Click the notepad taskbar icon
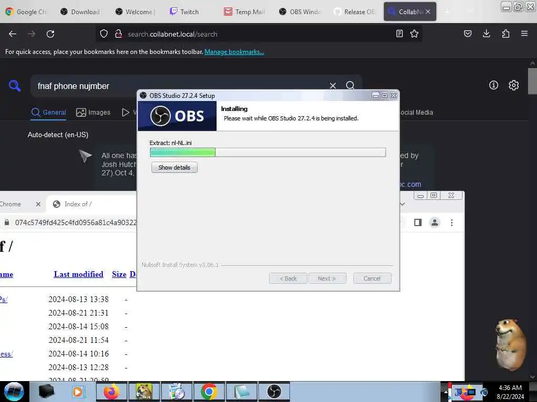 [x=241, y=392]
